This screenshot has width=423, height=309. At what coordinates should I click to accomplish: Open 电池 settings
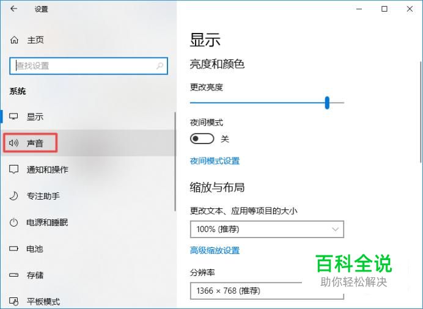tap(88, 249)
